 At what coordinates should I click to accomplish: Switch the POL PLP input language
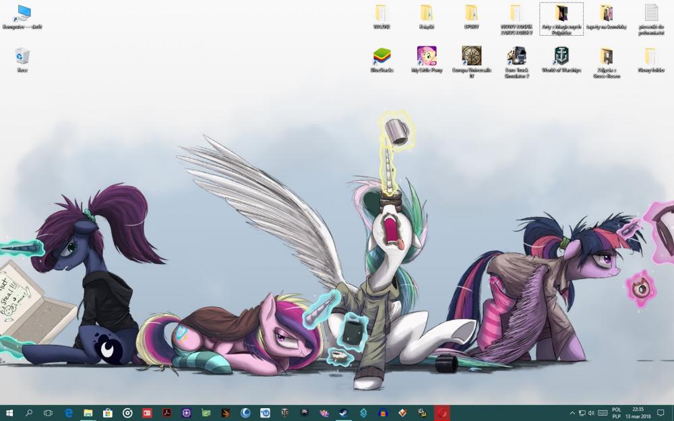pyautogui.click(x=617, y=413)
